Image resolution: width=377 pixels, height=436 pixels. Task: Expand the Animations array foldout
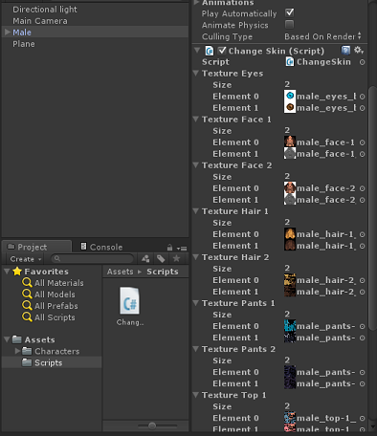point(196,3)
